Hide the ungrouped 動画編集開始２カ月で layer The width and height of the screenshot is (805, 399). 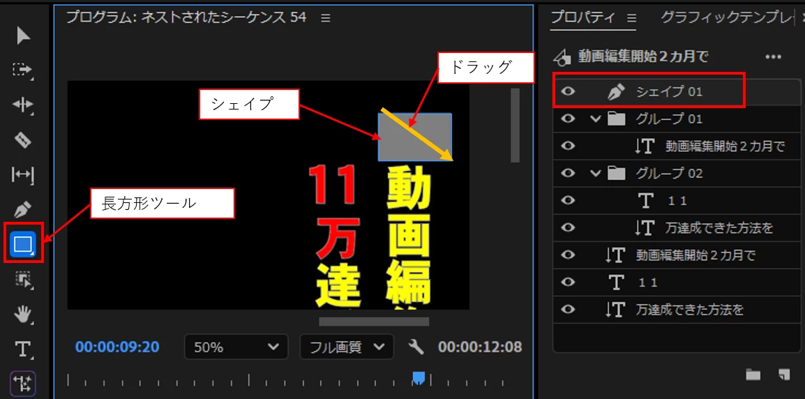[x=567, y=255]
